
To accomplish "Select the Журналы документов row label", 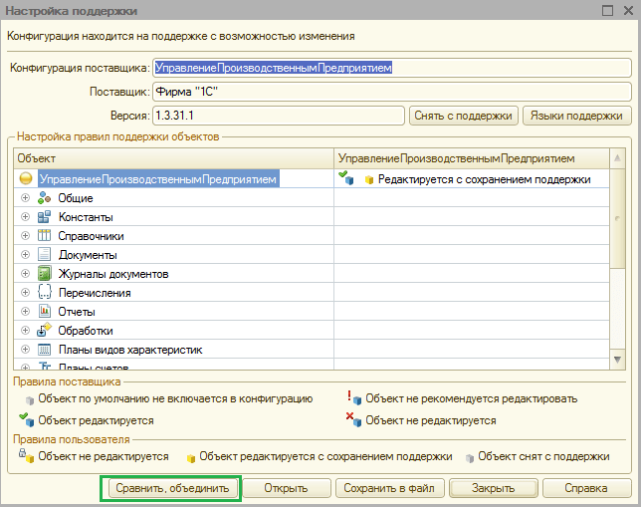I will click(x=113, y=273).
